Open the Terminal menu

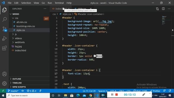tap(59, 3)
